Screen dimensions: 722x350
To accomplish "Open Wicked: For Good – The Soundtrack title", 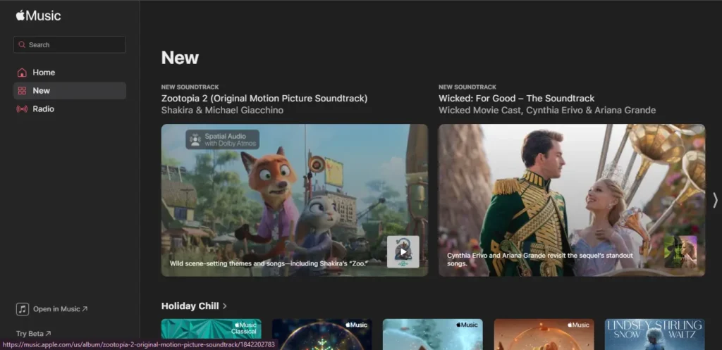I will coord(516,99).
